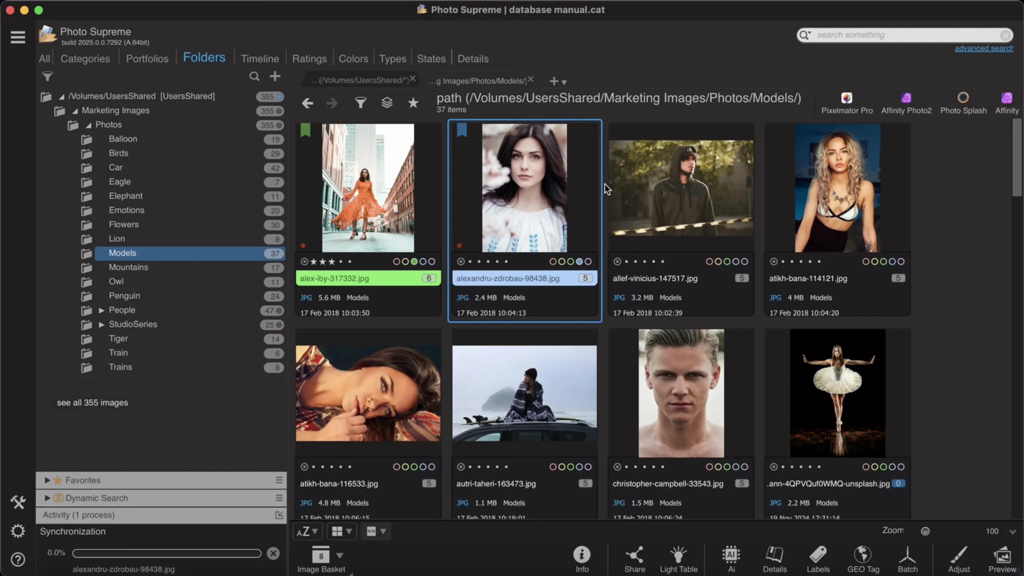This screenshot has width=1024, height=576.
Task: Expand the StudioSeries folder
Action: click(x=102, y=324)
